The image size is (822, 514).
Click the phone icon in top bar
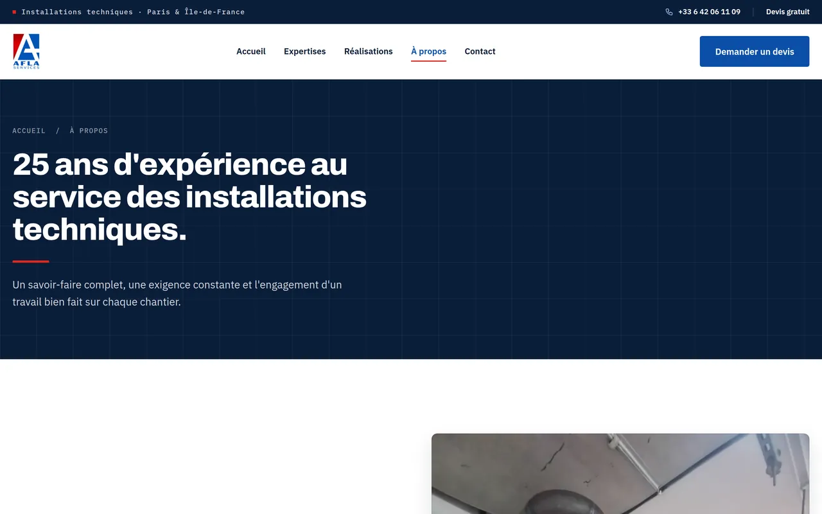669,12
